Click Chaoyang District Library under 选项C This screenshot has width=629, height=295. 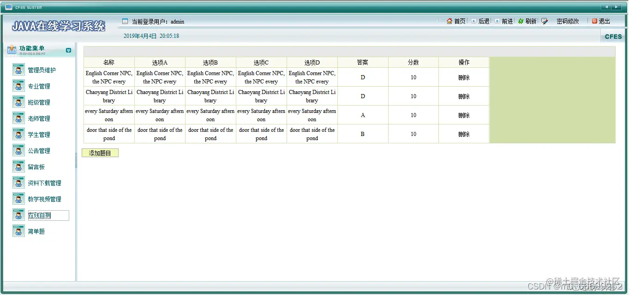(261, 96)
